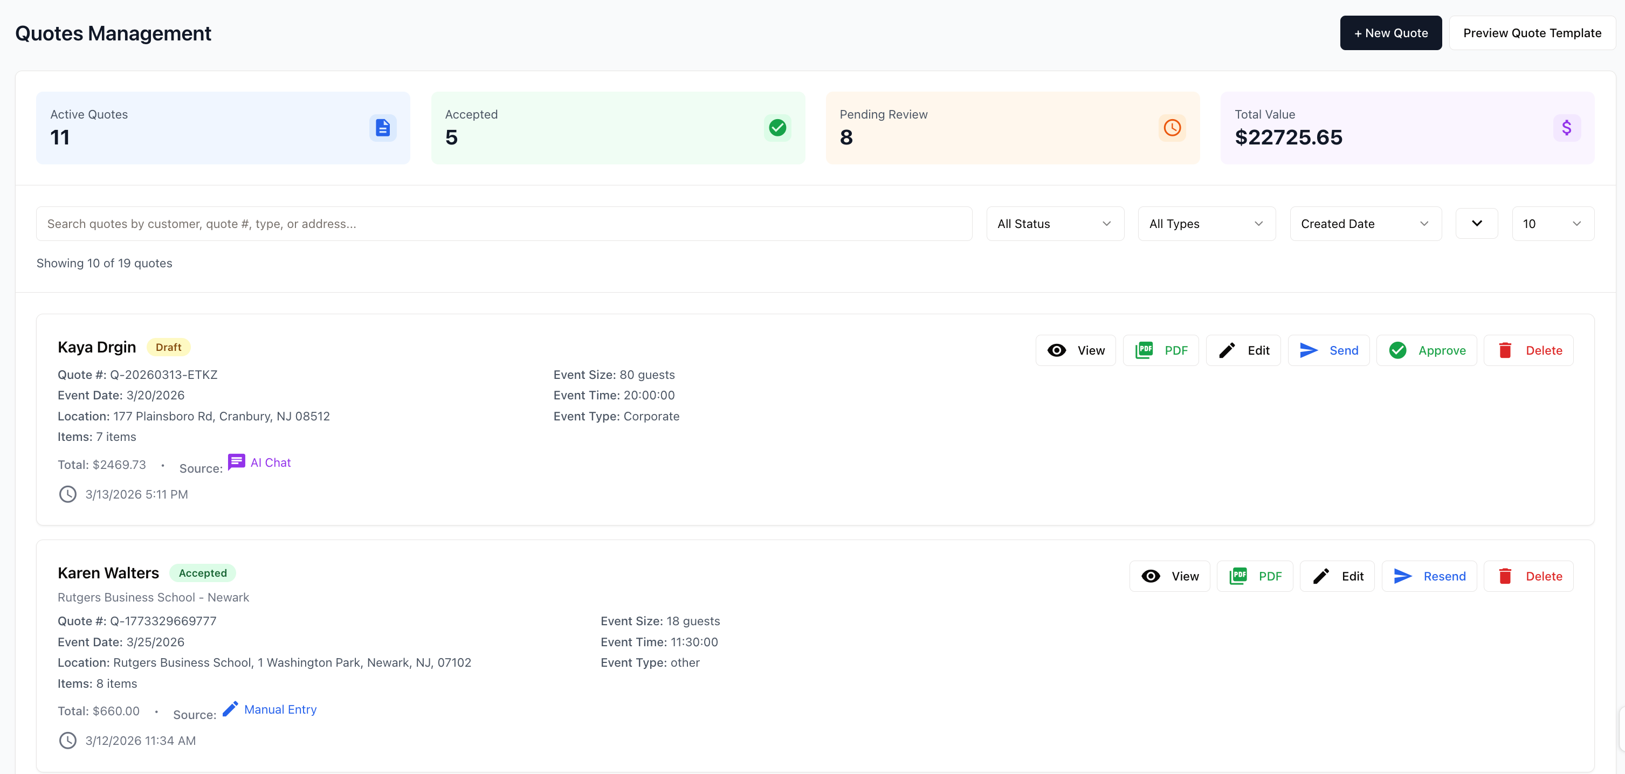The image size is (1625, 774).
Task: Click the Total Value dollar icon
Action: pos(1566,128)
